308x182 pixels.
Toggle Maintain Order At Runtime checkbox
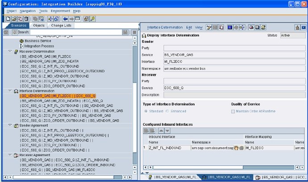233,112
